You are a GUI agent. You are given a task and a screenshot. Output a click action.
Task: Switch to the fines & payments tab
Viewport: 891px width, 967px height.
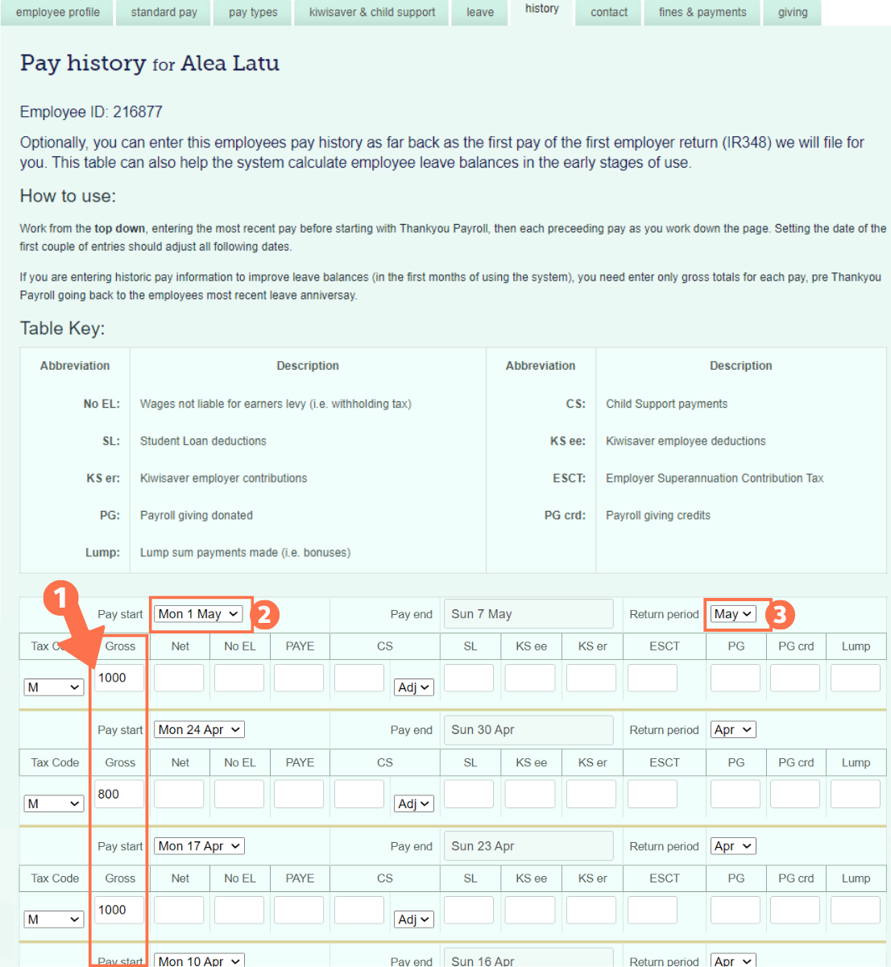click(x=701, y=12)
